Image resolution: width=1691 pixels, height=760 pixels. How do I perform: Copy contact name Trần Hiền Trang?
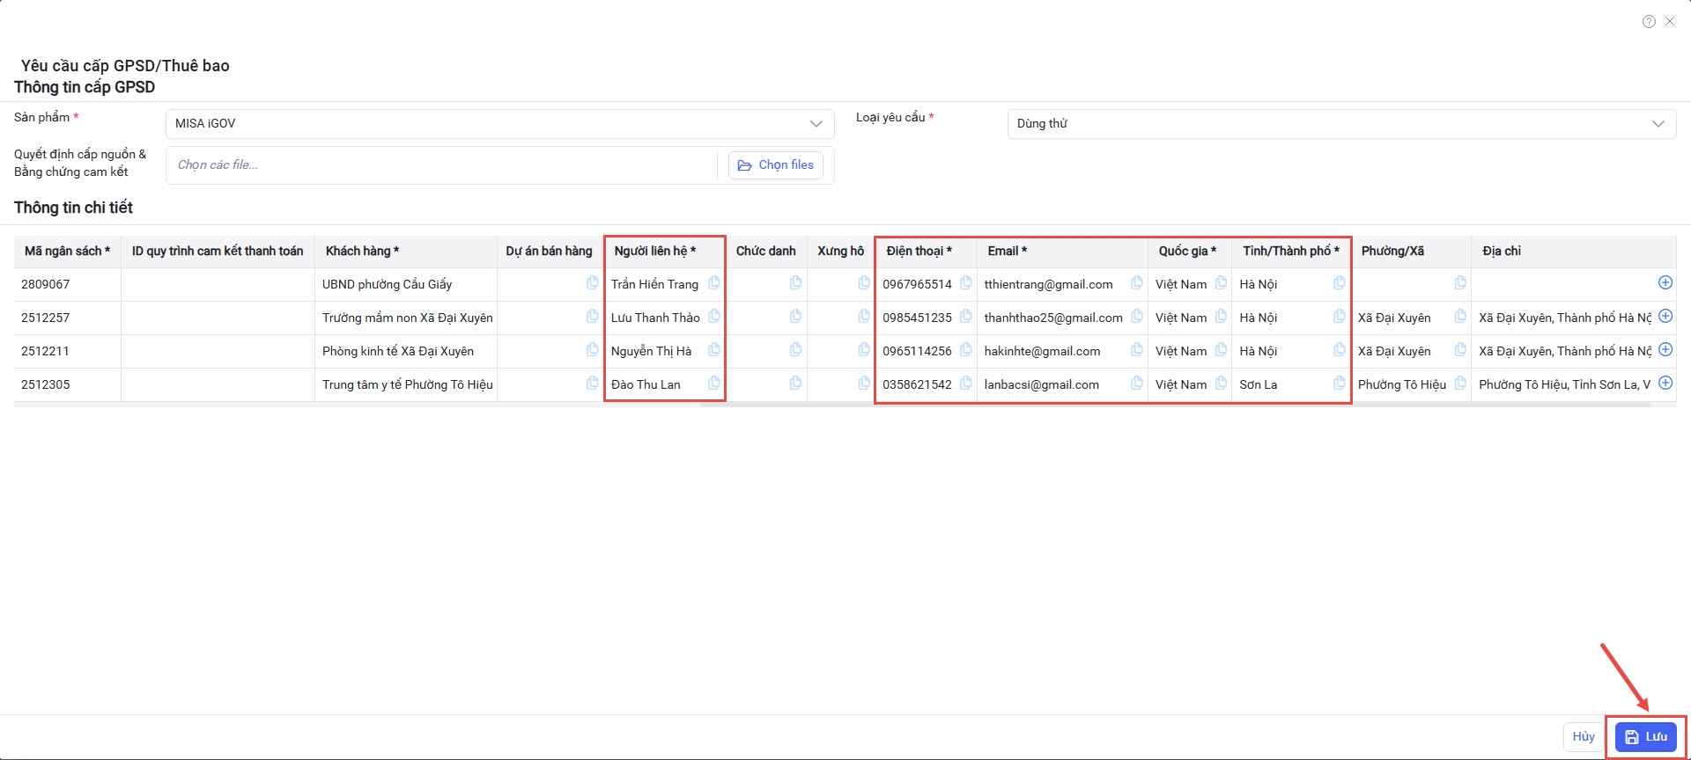[714, 283]
